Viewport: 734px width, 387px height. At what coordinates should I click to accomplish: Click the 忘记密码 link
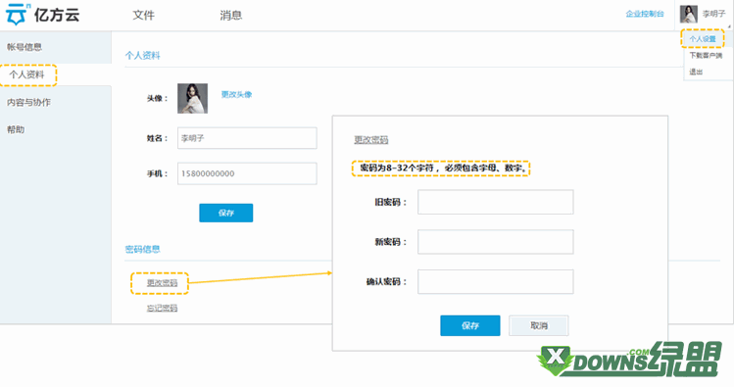coord(162,308)
